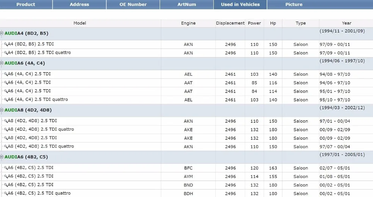Click magnifier icon for A6 C5 2.5 TDI quattro BDH row
Screen dimensions: 373x197
pos(6,193)
